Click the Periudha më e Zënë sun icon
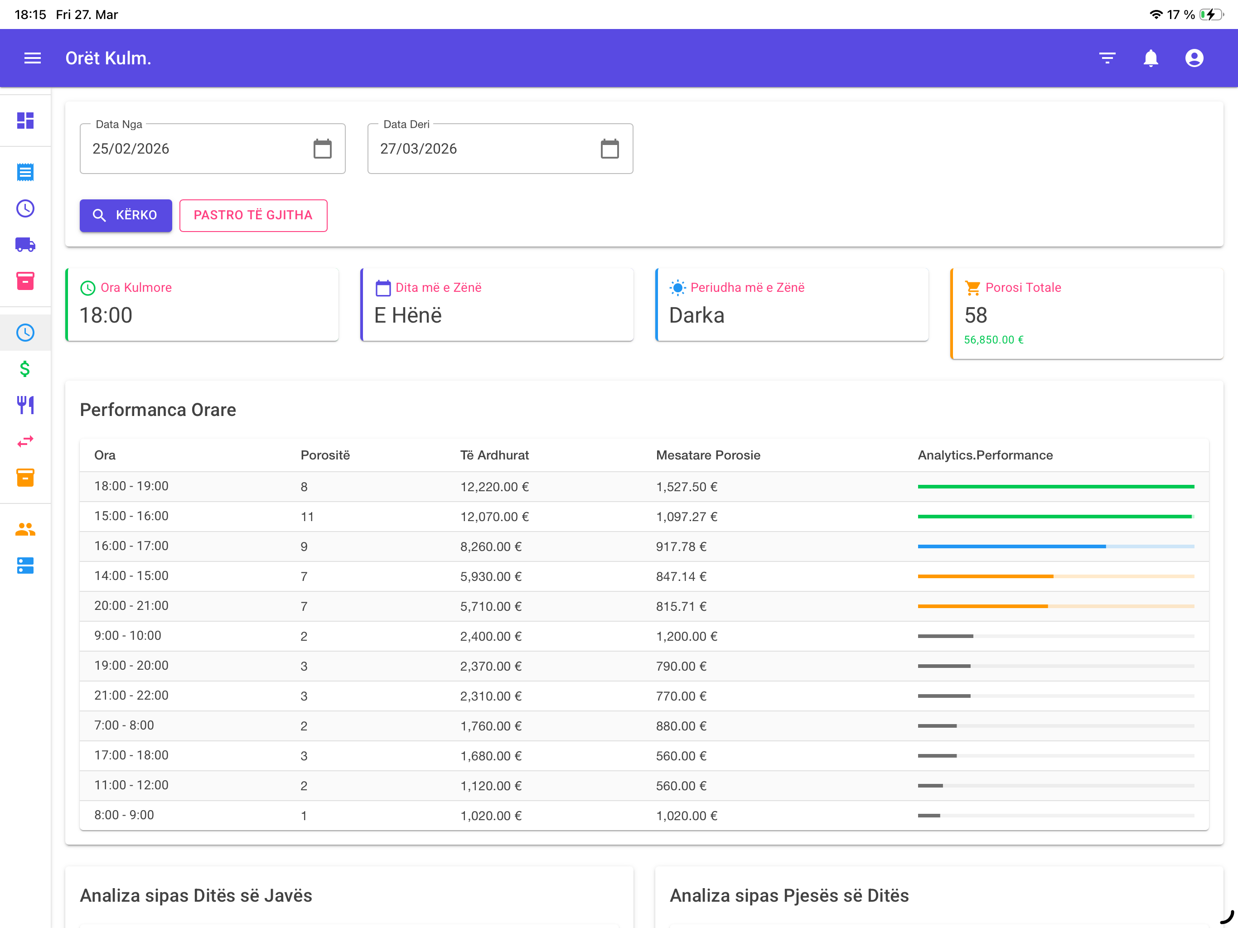Viewport: 1238px width, 928px height. coord(678,288)
